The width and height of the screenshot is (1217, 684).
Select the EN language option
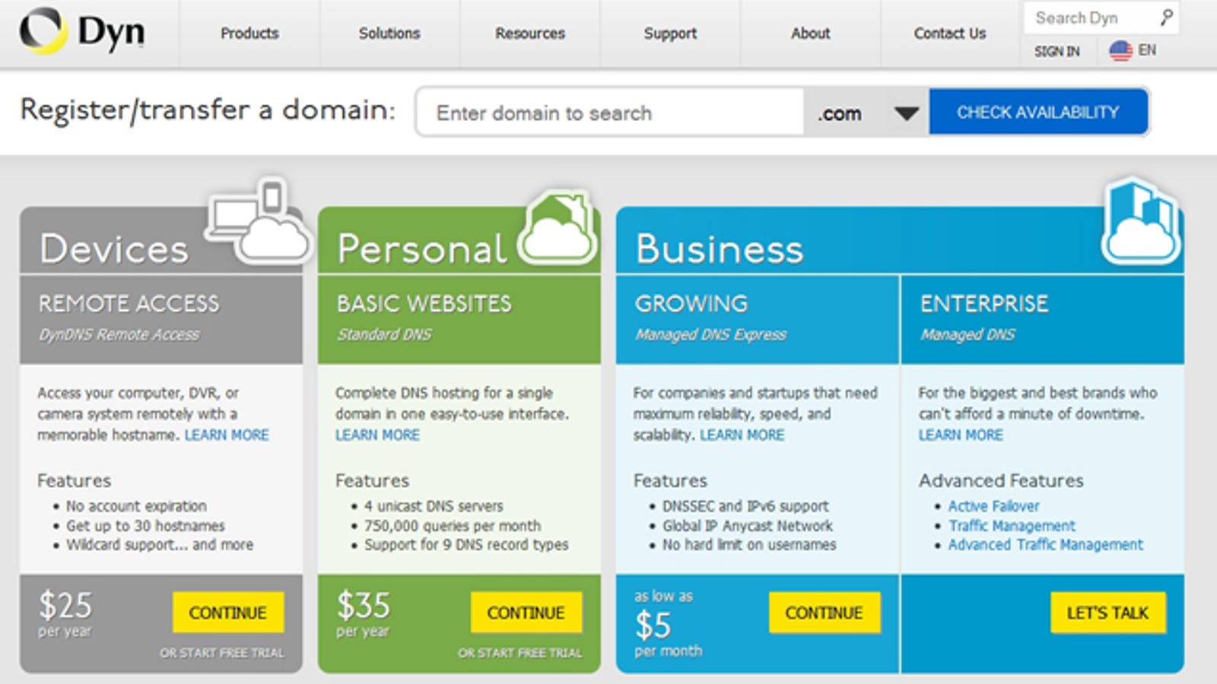coord(1147,50)
